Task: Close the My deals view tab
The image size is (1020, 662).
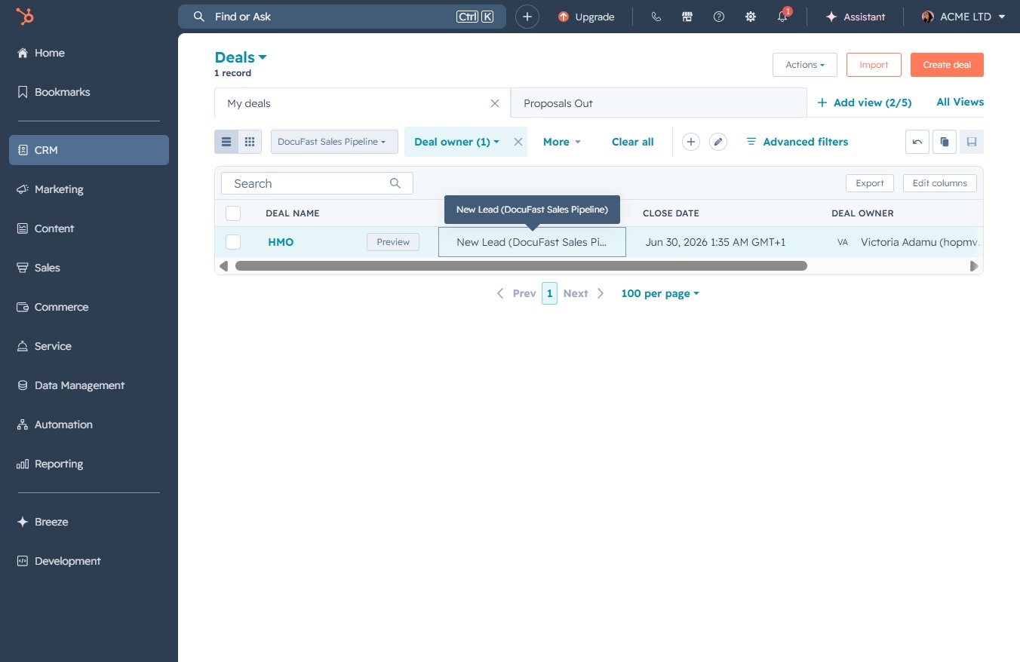Action: [x=495, y=103]
